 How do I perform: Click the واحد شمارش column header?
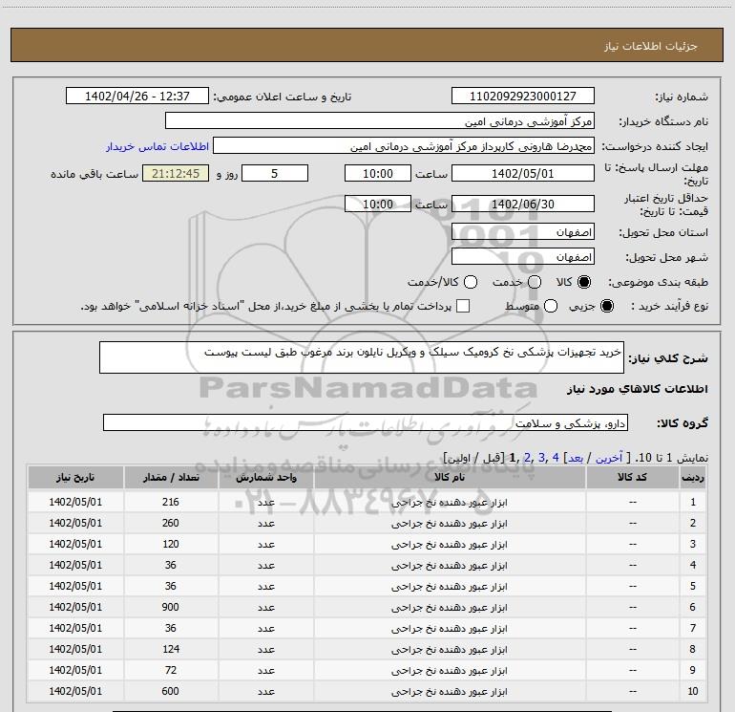coord(265,477)
